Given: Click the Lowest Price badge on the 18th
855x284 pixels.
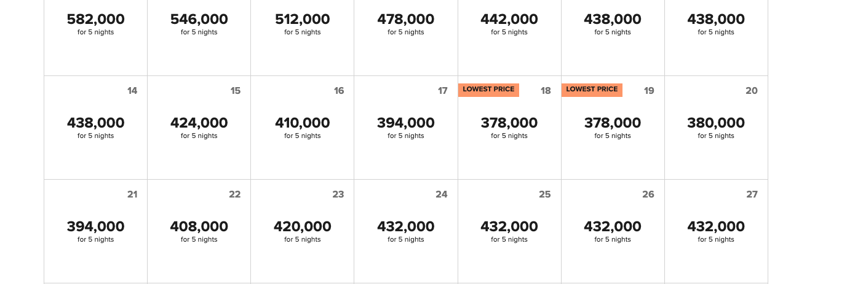Looking at the screenshot, I should pyautogui.click(x=488, y=90).
